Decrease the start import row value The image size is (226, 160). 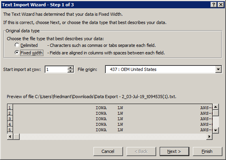71,71
